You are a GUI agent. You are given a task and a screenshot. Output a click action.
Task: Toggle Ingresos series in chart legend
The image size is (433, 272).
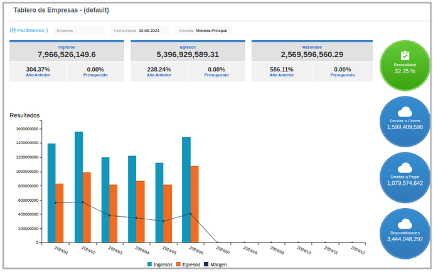point(160,264)
